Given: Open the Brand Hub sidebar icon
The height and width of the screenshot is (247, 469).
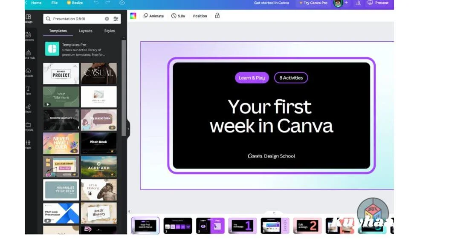Looking at the screenshot, I should [x=29, y=55].
